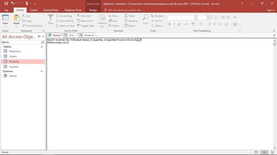Collapse the ribbon arrow
Image resolution: width=277 pixels, height=155 pixels.
click(x=274, y=31)
